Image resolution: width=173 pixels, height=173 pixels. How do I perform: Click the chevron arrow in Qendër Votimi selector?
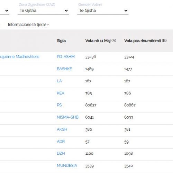[x=126, y=11]
